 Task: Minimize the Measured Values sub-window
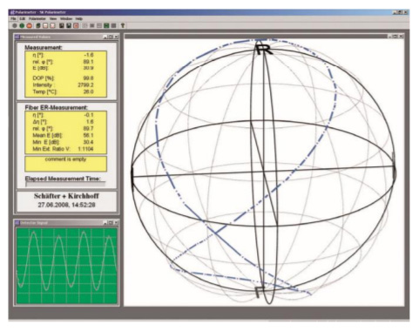[x=105, y=37]
